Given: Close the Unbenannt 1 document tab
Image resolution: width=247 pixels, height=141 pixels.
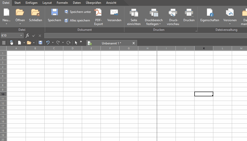Looking at the screenshot, I should click(134, 43).
